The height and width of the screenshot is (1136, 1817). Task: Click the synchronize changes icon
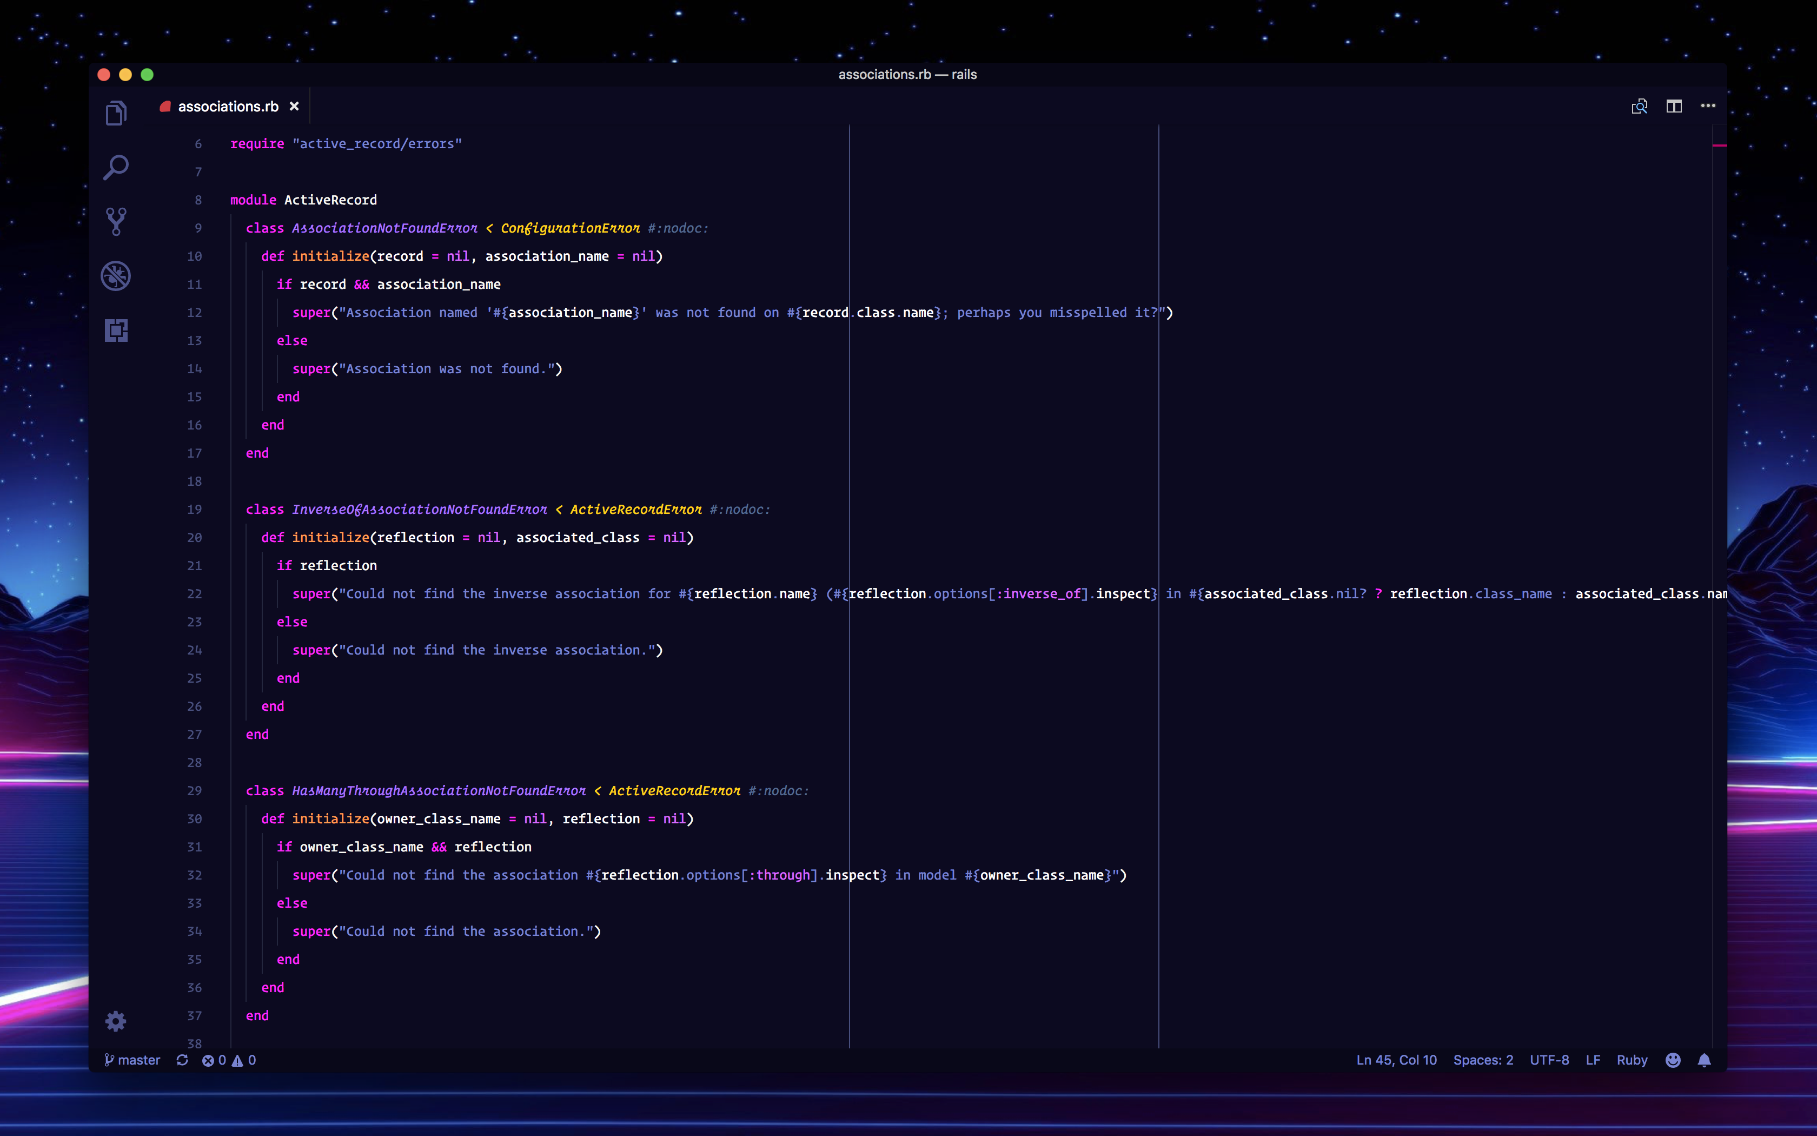(182, 1060)
